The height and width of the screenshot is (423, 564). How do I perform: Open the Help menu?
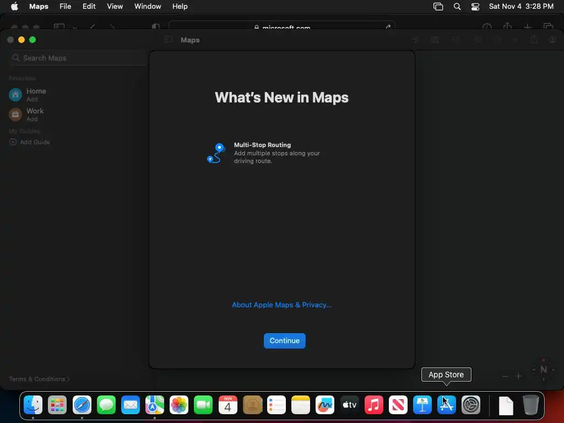pyautogui.click(x=180, y=6)
